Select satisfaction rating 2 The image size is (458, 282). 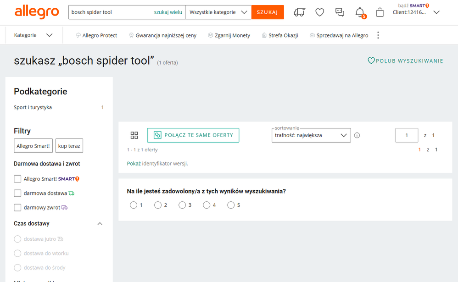pyautogui.click(x=158, y=205)
